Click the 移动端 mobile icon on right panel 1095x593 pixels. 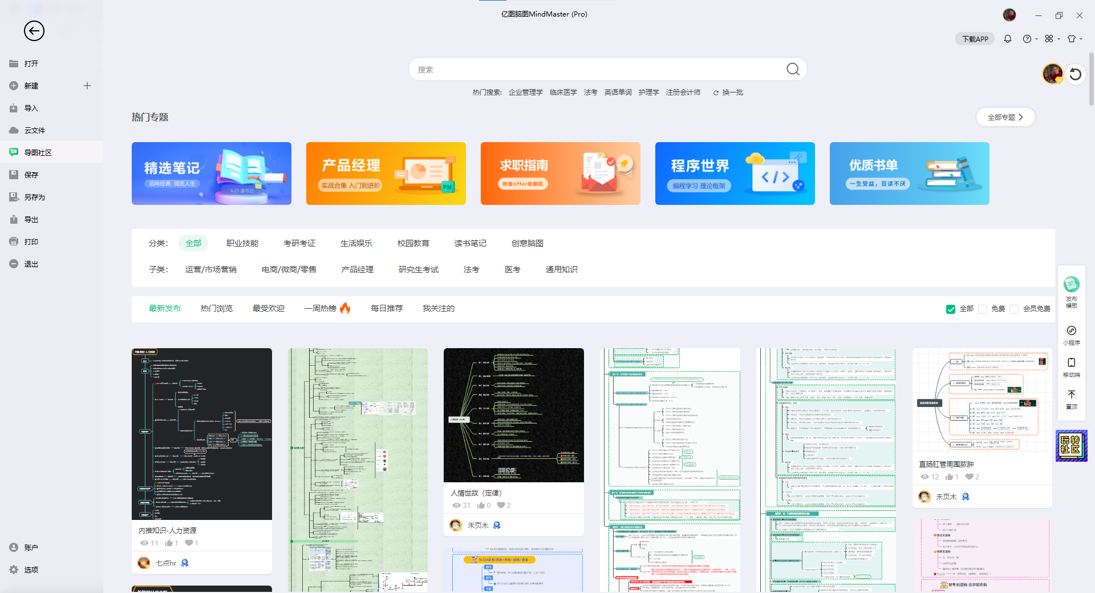coord(1071,362)
